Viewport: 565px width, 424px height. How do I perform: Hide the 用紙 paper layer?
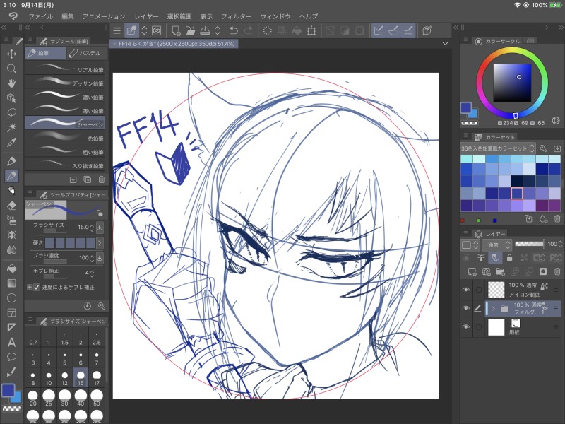(466, 327)
